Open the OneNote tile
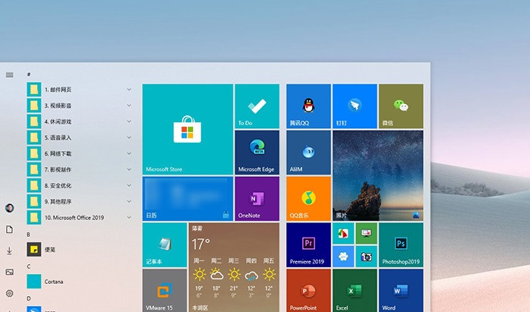The width and height of the screenshot is (530, 312). [x=257, y=199]
